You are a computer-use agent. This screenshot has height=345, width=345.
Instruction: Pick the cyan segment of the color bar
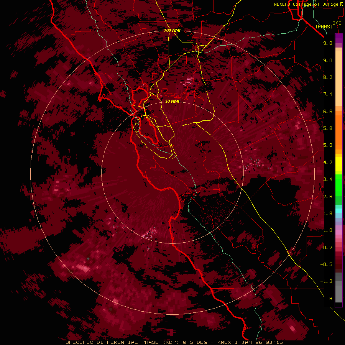[338, 211]
